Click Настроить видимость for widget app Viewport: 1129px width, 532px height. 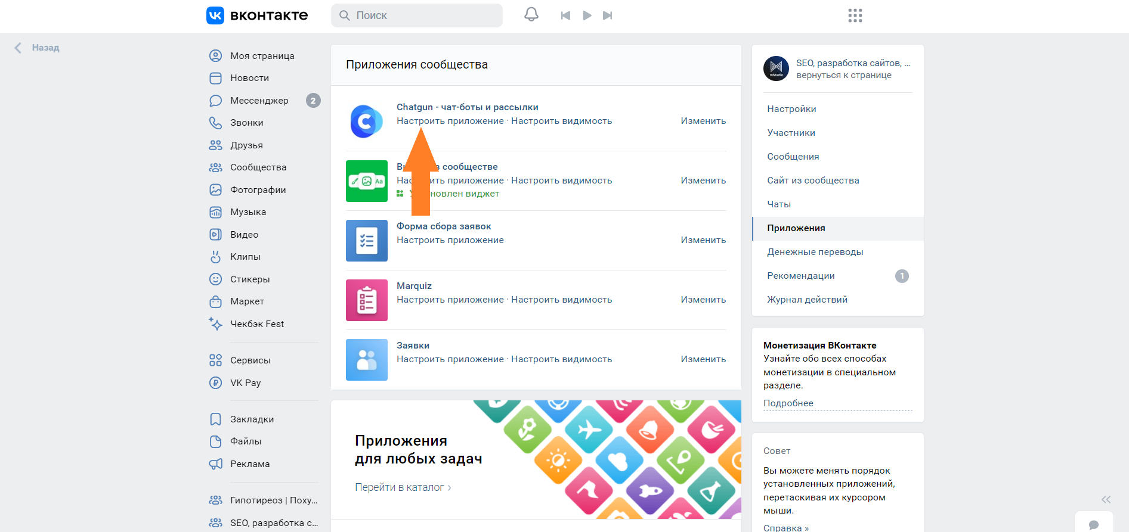(561, 181)
